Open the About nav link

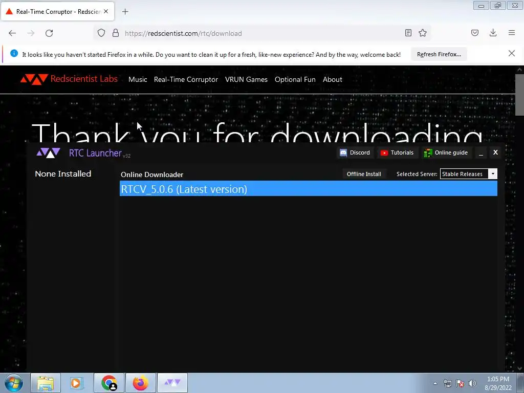(333, 79)
